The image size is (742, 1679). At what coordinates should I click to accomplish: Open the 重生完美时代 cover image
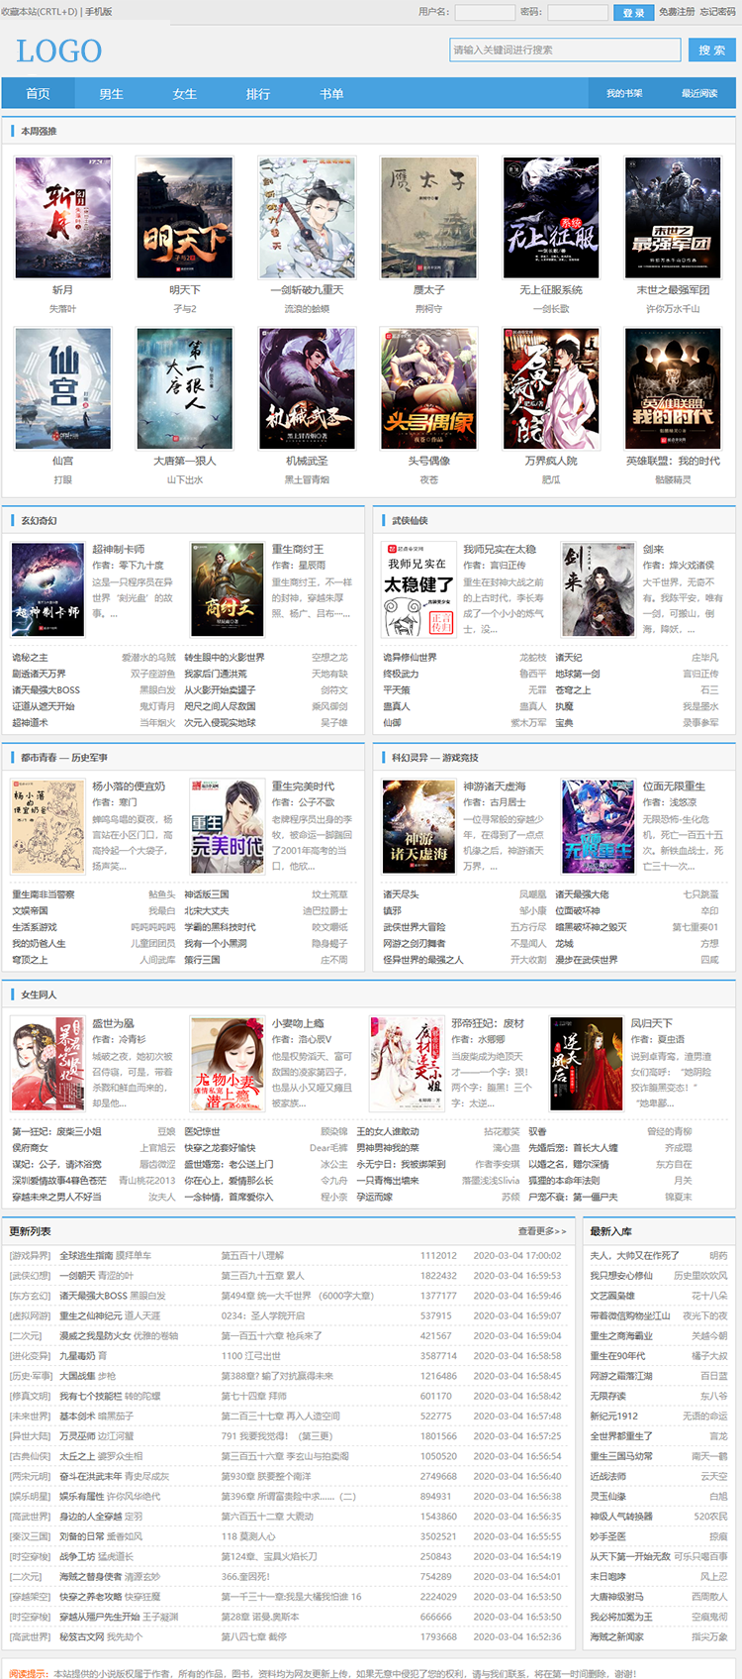coord(228,826)
